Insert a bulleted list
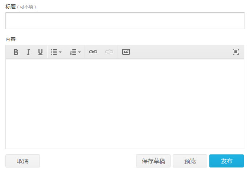 point(54,52)
